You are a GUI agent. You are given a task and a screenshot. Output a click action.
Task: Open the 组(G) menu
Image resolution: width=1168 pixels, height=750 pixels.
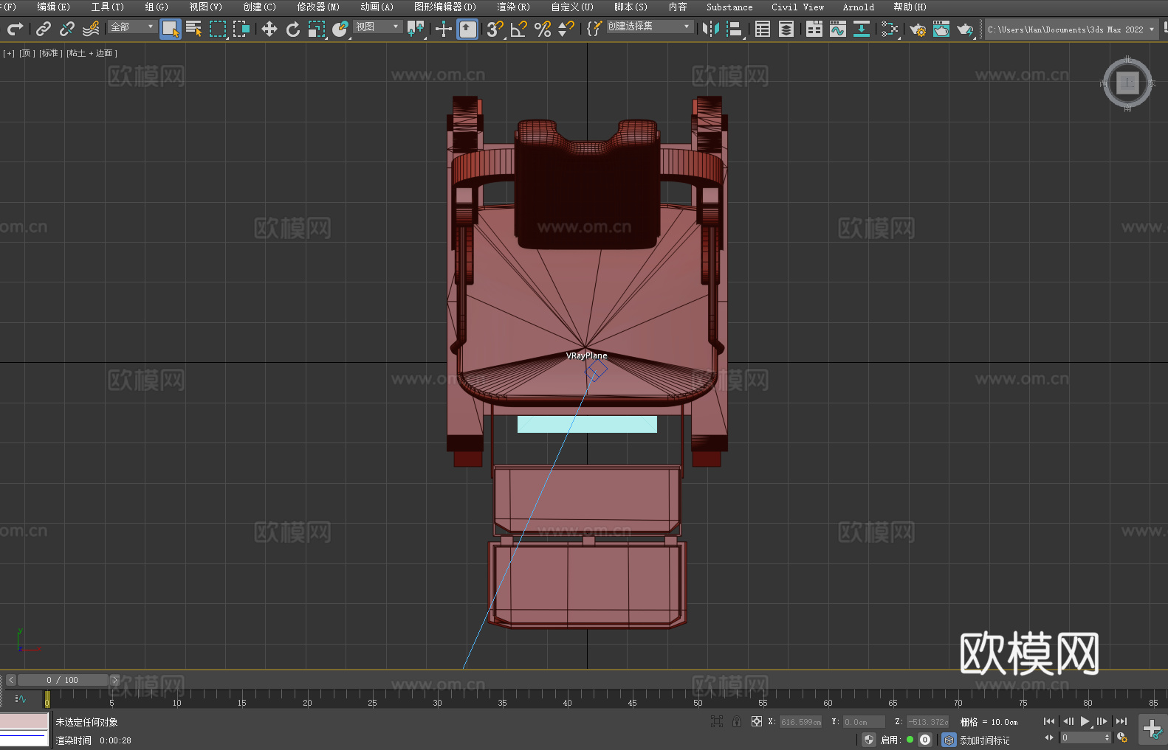click(x=157, y=7)
